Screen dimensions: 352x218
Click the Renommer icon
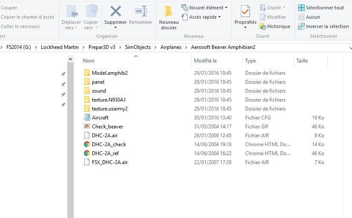pyautogui.click(x=141, y=11)
